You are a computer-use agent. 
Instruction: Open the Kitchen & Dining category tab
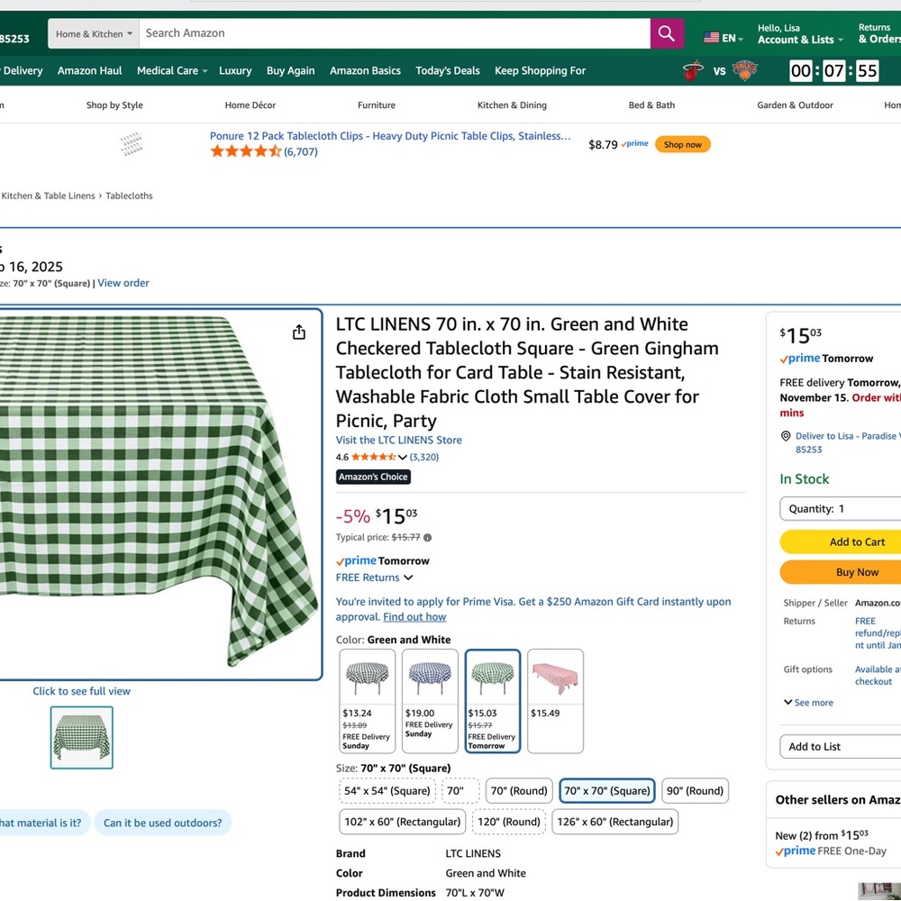pos(512,105)
